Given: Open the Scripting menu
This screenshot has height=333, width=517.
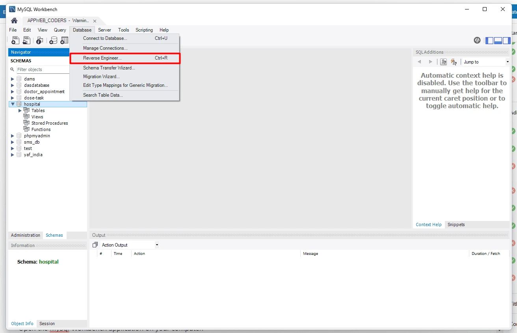Looking at the screenshot, I should coord(144,30).
